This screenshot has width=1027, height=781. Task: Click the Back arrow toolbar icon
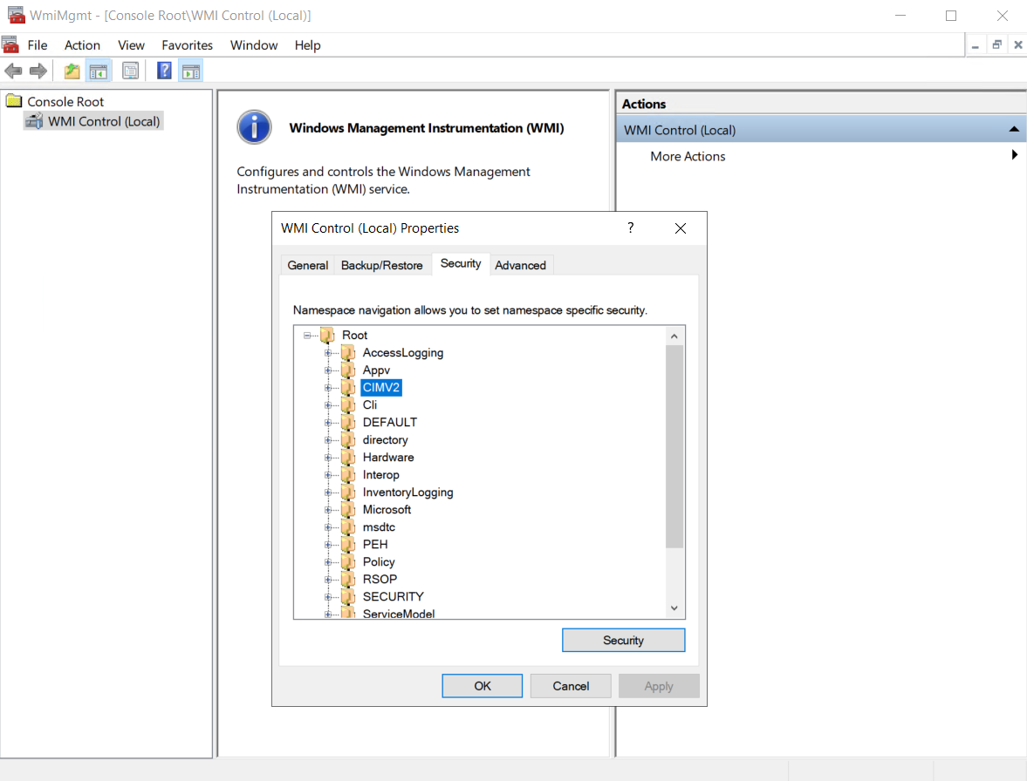point(13,71)
